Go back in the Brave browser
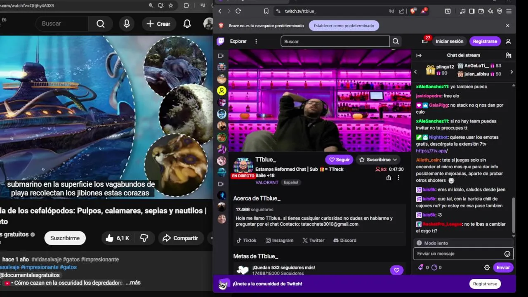Screen dimensions: 528x297 (220, 11)
